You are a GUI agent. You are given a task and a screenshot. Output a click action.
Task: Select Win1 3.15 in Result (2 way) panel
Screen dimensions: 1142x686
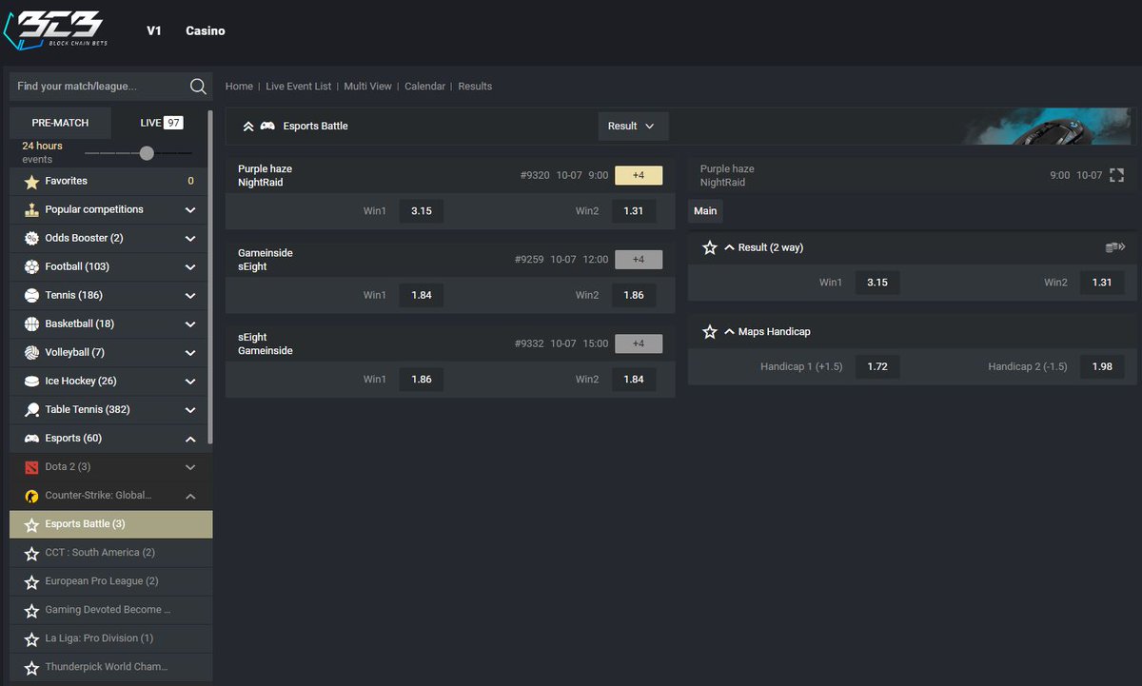(x=877, y=283)
